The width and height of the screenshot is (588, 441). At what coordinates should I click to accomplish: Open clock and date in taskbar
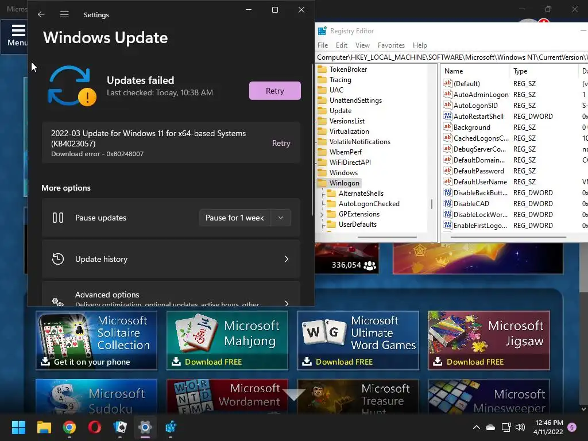548,427
